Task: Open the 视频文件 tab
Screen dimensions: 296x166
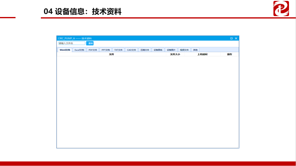Action: pos(184,50)
